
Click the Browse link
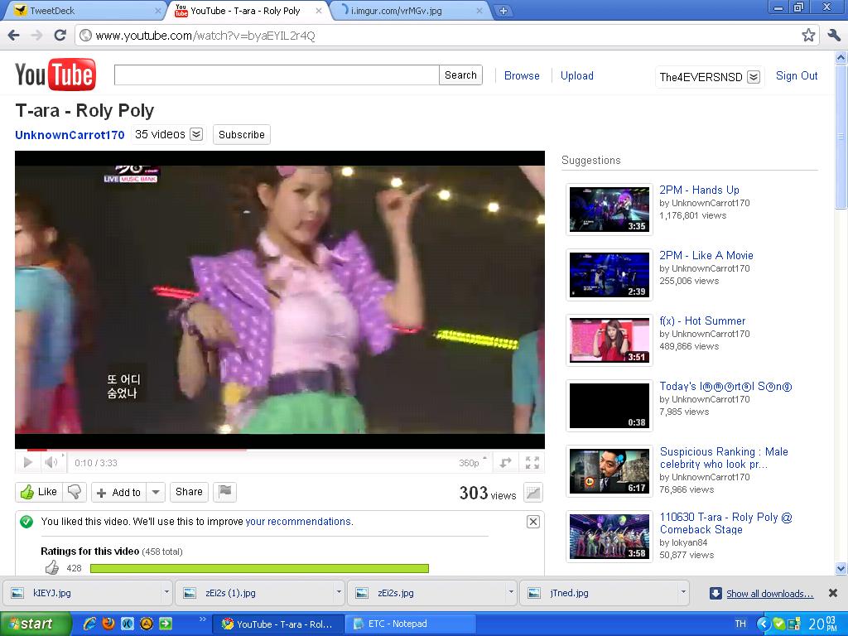coord(522,75)
